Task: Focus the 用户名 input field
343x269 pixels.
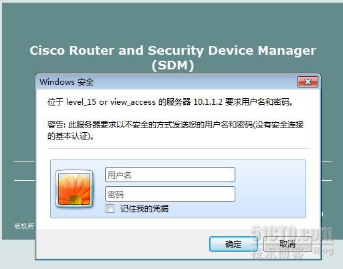Action: (170, 175)
